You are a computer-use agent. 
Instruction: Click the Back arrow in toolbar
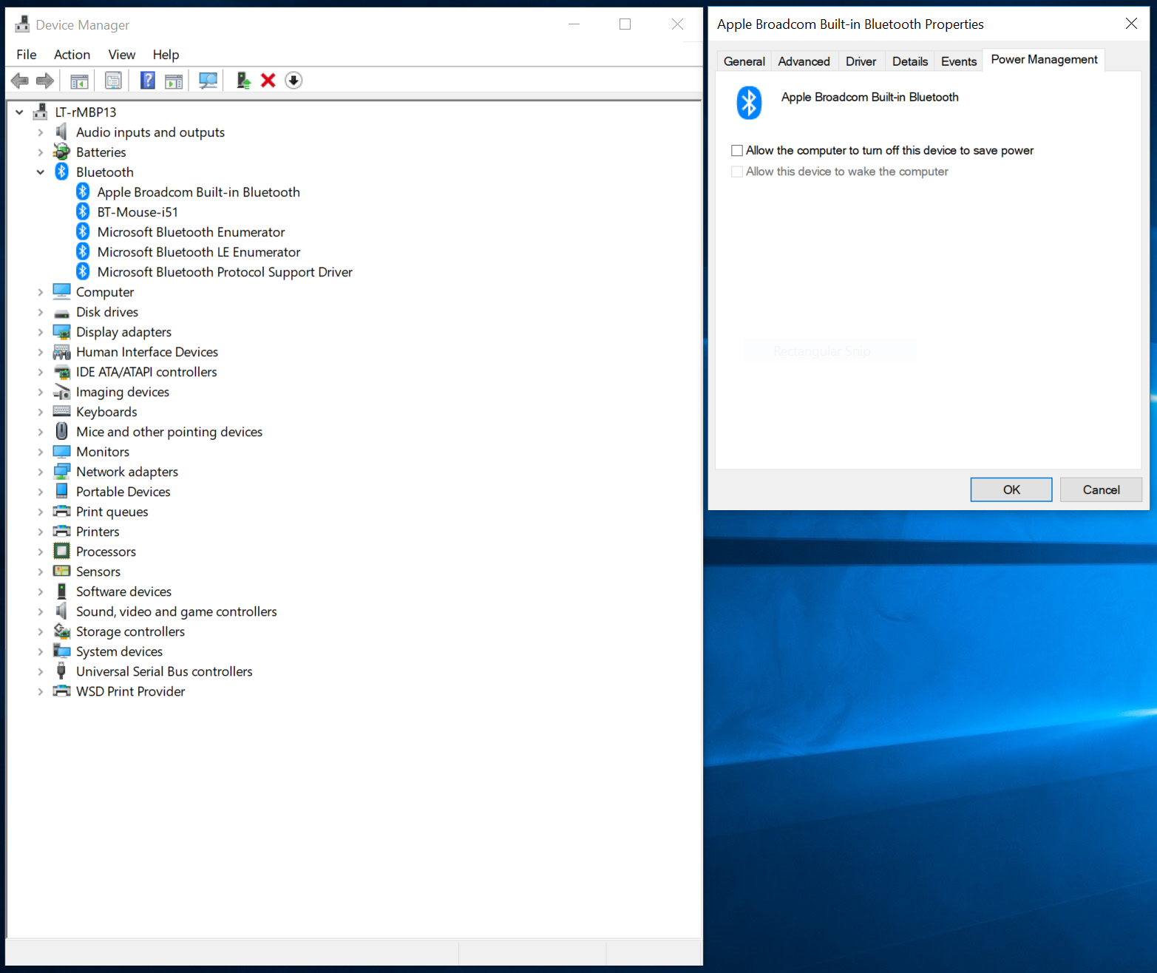coord(20,81)
